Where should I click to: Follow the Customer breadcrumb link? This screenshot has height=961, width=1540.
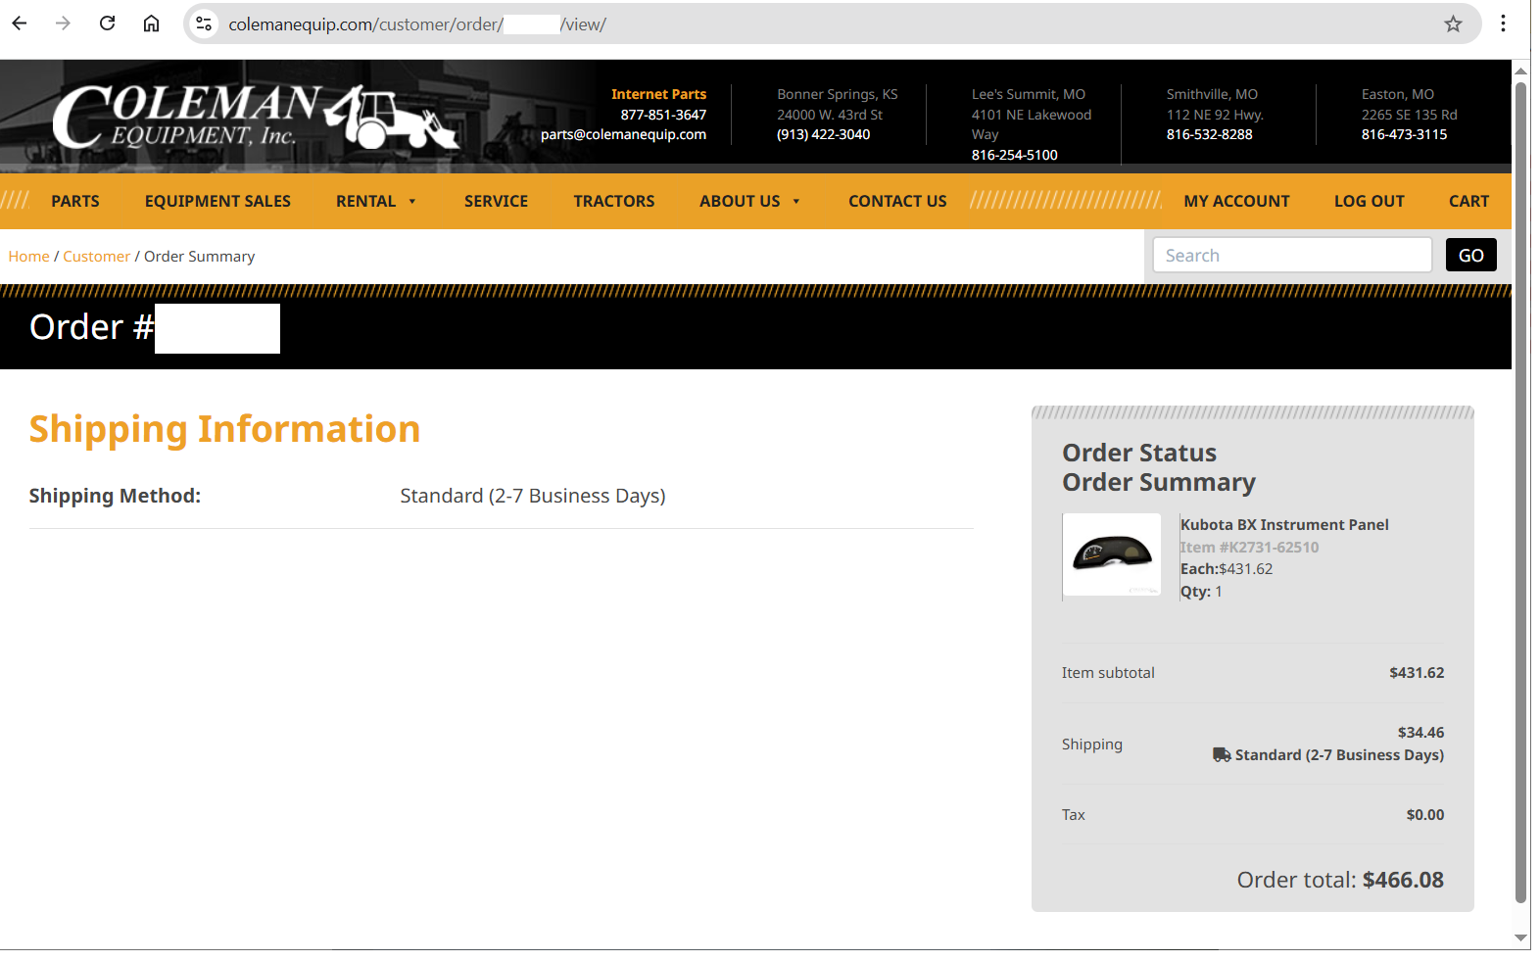[96, 256]
